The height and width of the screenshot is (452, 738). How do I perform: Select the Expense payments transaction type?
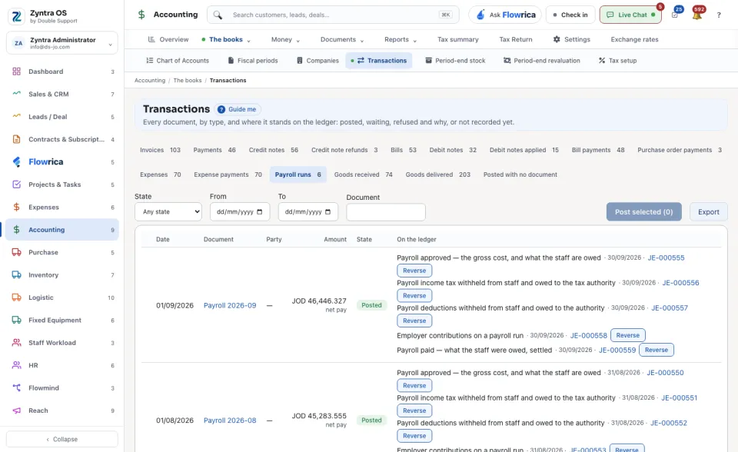click(x=228, y=174)
